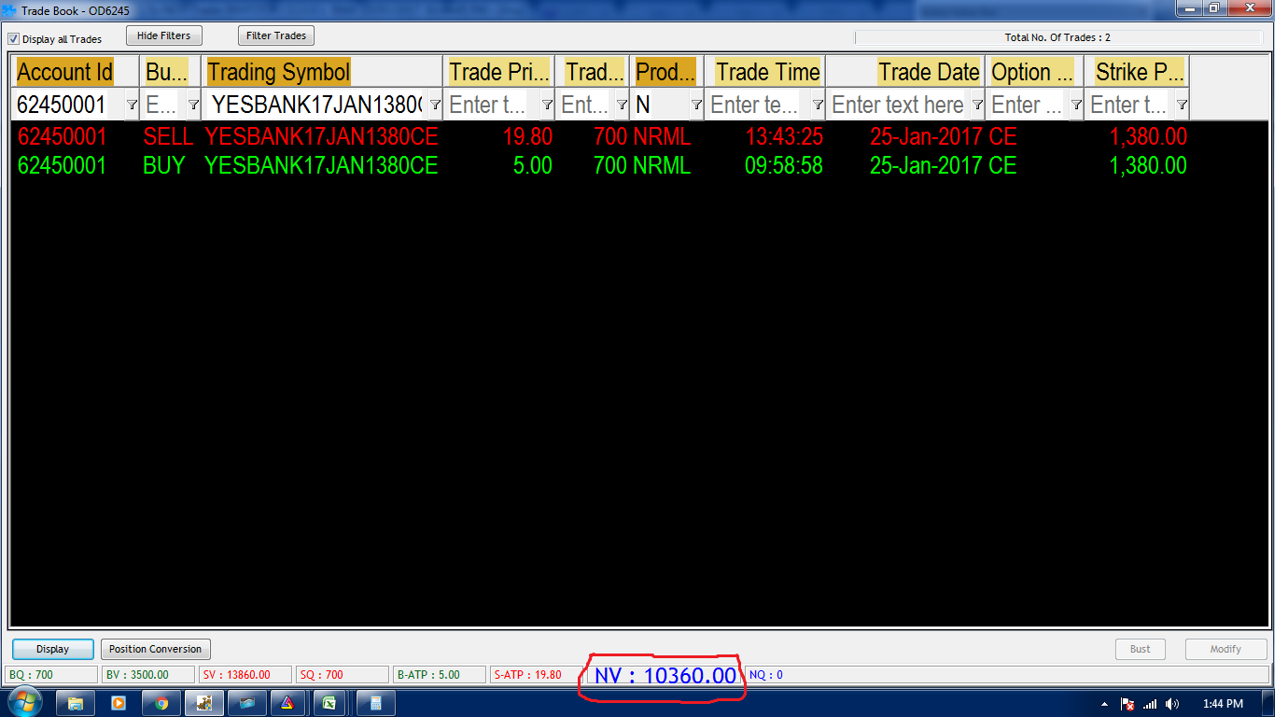Click the BQ : 700 status field
Image resolution: width=1288 pixels, height=717 pixels.
tap(51, 675)
